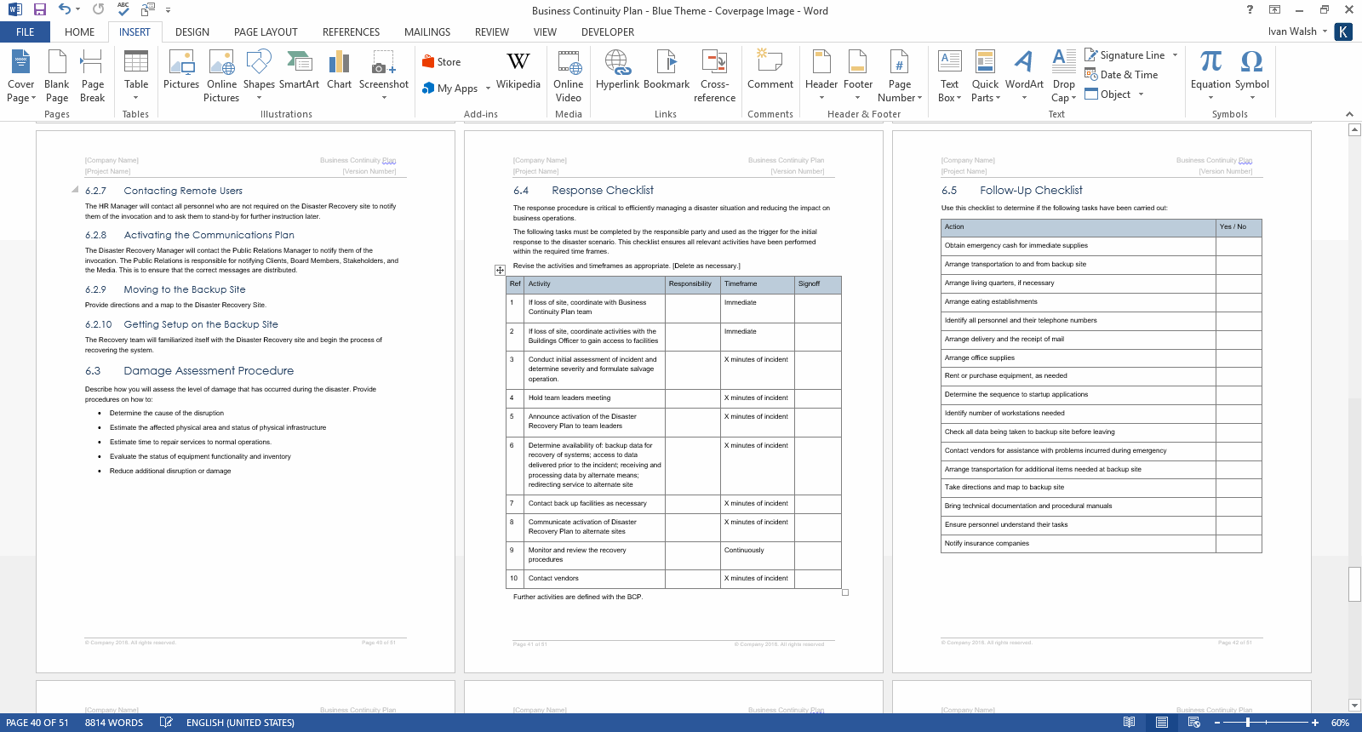Open the Page Layout tab
1362x732 pixels.
[266, 32]
